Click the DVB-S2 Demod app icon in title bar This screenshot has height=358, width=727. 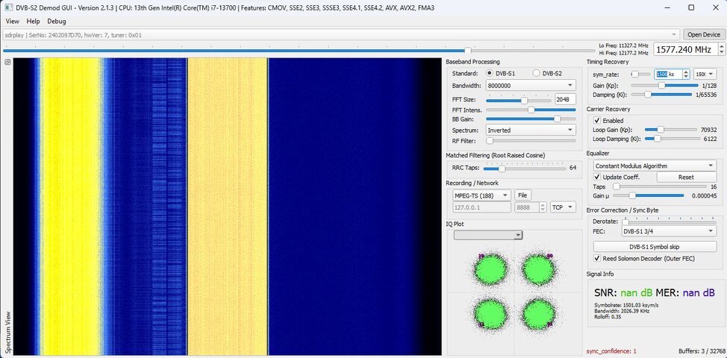pos(8,7)
